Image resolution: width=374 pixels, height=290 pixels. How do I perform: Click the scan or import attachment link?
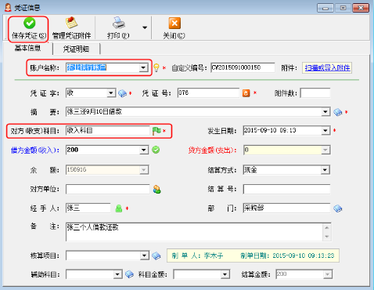pyautogui.click(x=327, y=68)
